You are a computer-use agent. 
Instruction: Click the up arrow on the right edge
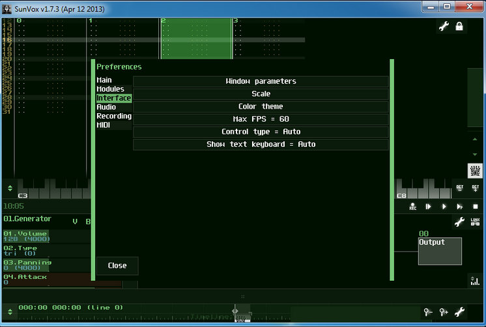click(x=475, y=139)
